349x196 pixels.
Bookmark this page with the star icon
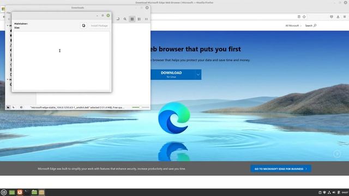pos(304,17)
